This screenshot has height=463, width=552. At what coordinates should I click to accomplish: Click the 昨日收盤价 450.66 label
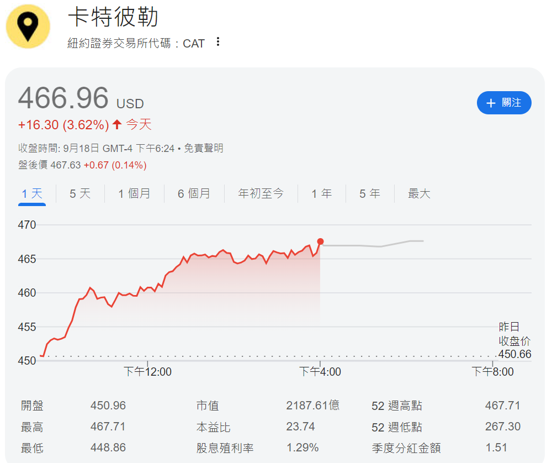coord(514,340)
